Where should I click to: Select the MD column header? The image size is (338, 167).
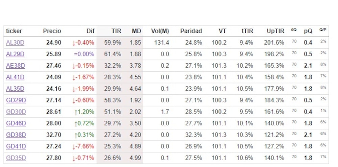click(x=136, y=31)
